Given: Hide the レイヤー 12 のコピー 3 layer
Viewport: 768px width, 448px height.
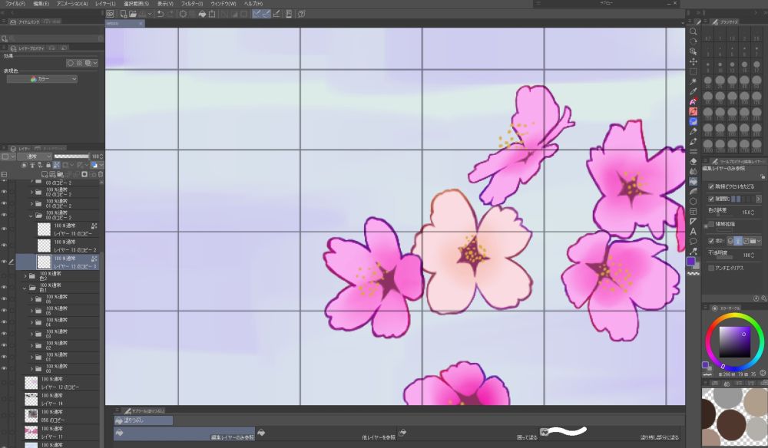Looking at the screenshot, I should click(x=4, y=262).
